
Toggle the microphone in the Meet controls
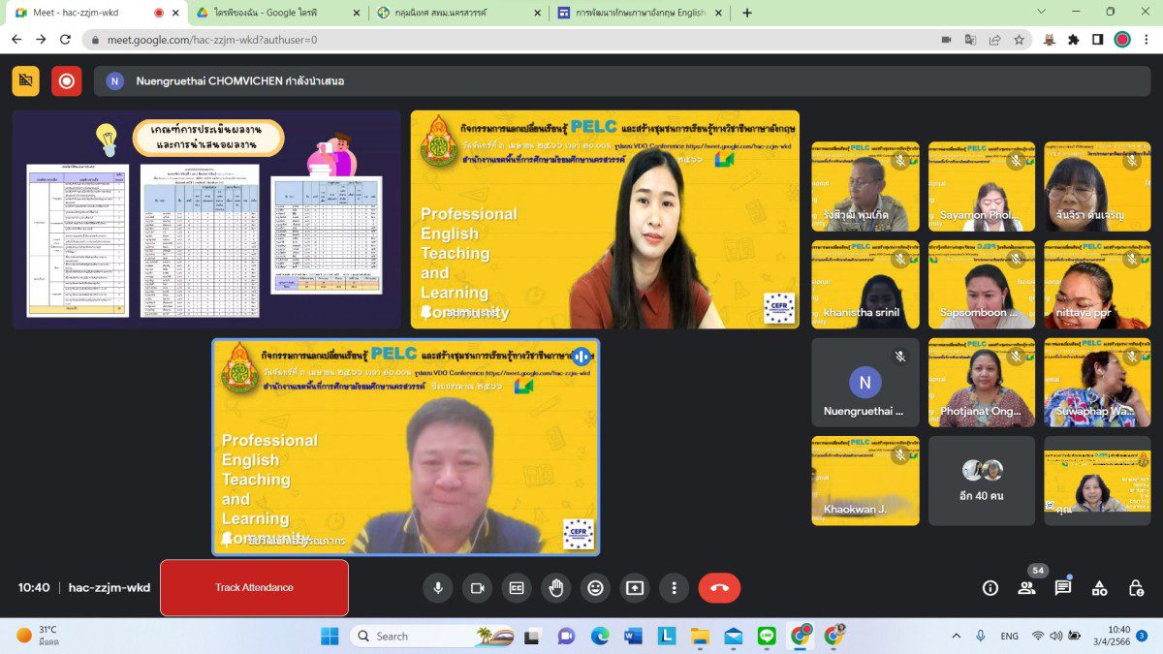tap(437, 587)
